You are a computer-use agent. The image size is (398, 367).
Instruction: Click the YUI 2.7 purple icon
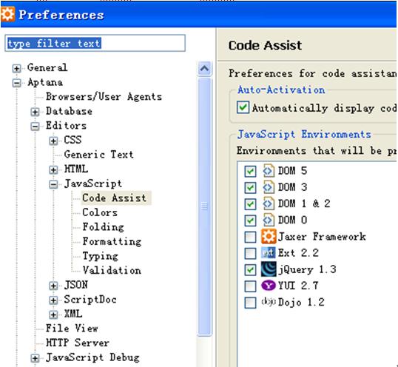[269, 286]
